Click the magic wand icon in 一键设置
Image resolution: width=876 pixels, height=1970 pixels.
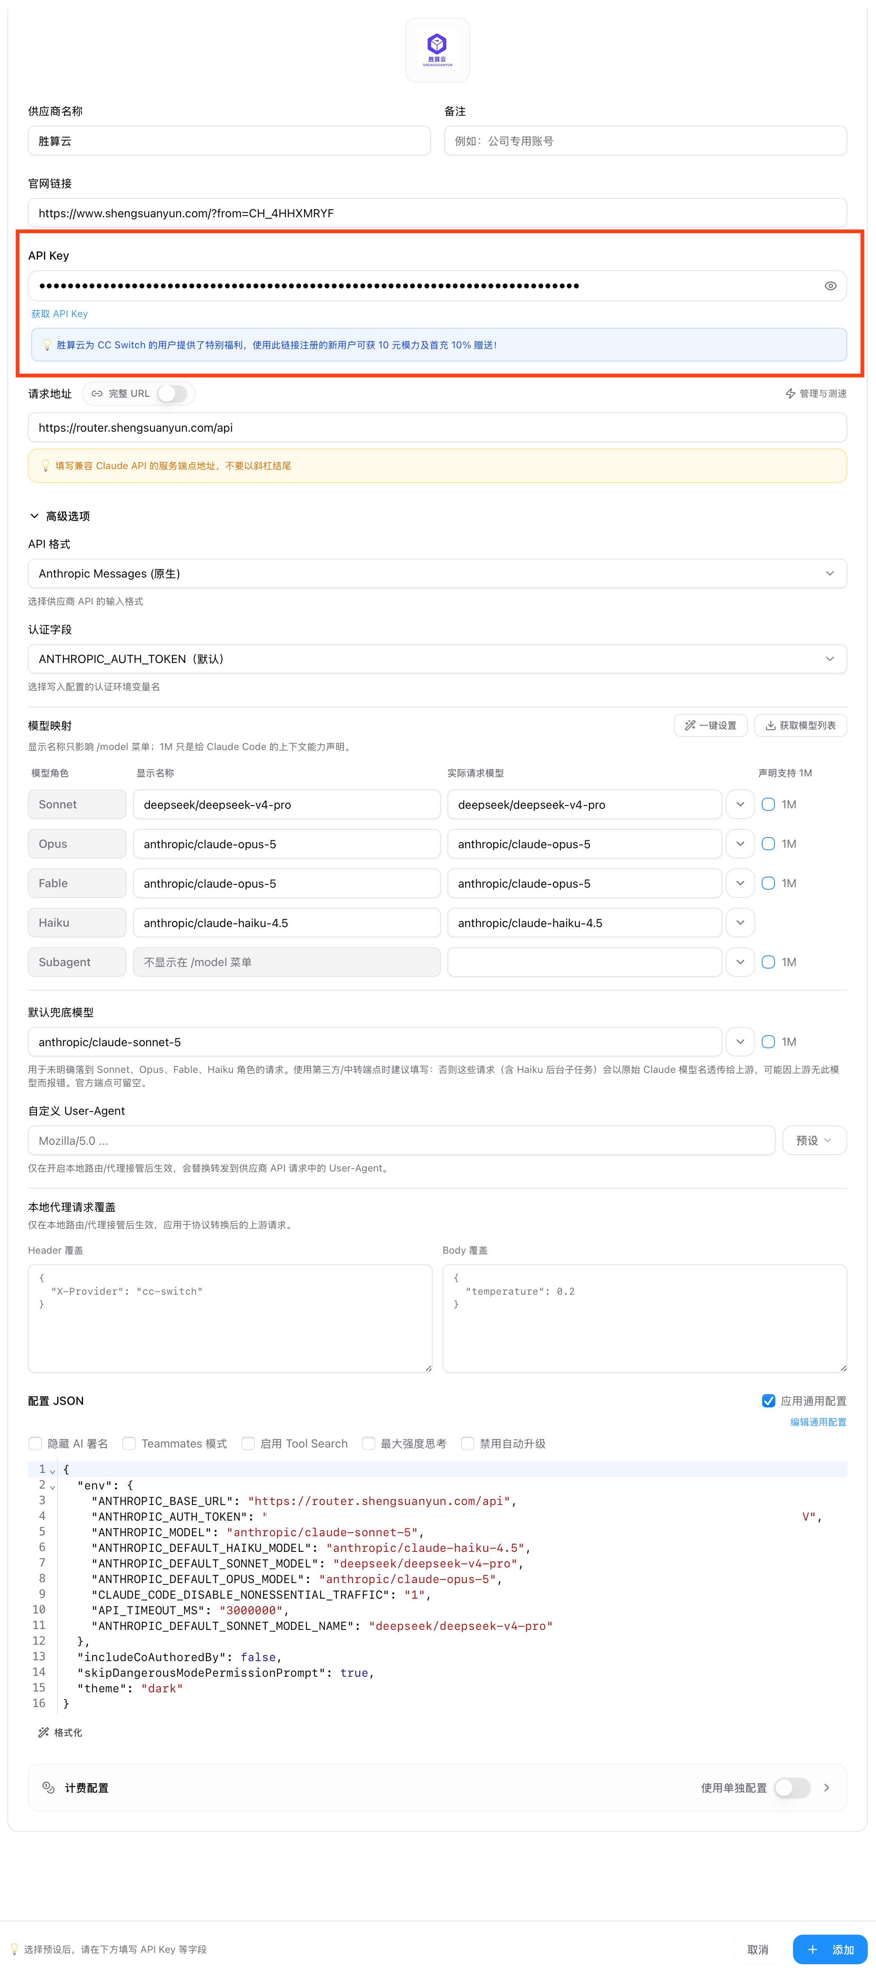tap(690, 726)
